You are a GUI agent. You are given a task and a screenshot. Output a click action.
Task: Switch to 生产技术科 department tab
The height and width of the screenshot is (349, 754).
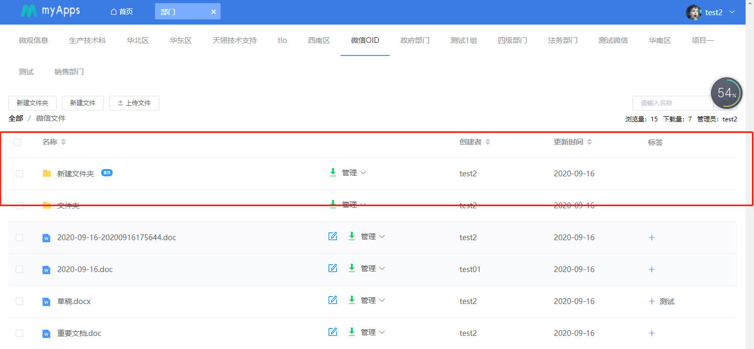pyautogui.click(x=88, y=40)
